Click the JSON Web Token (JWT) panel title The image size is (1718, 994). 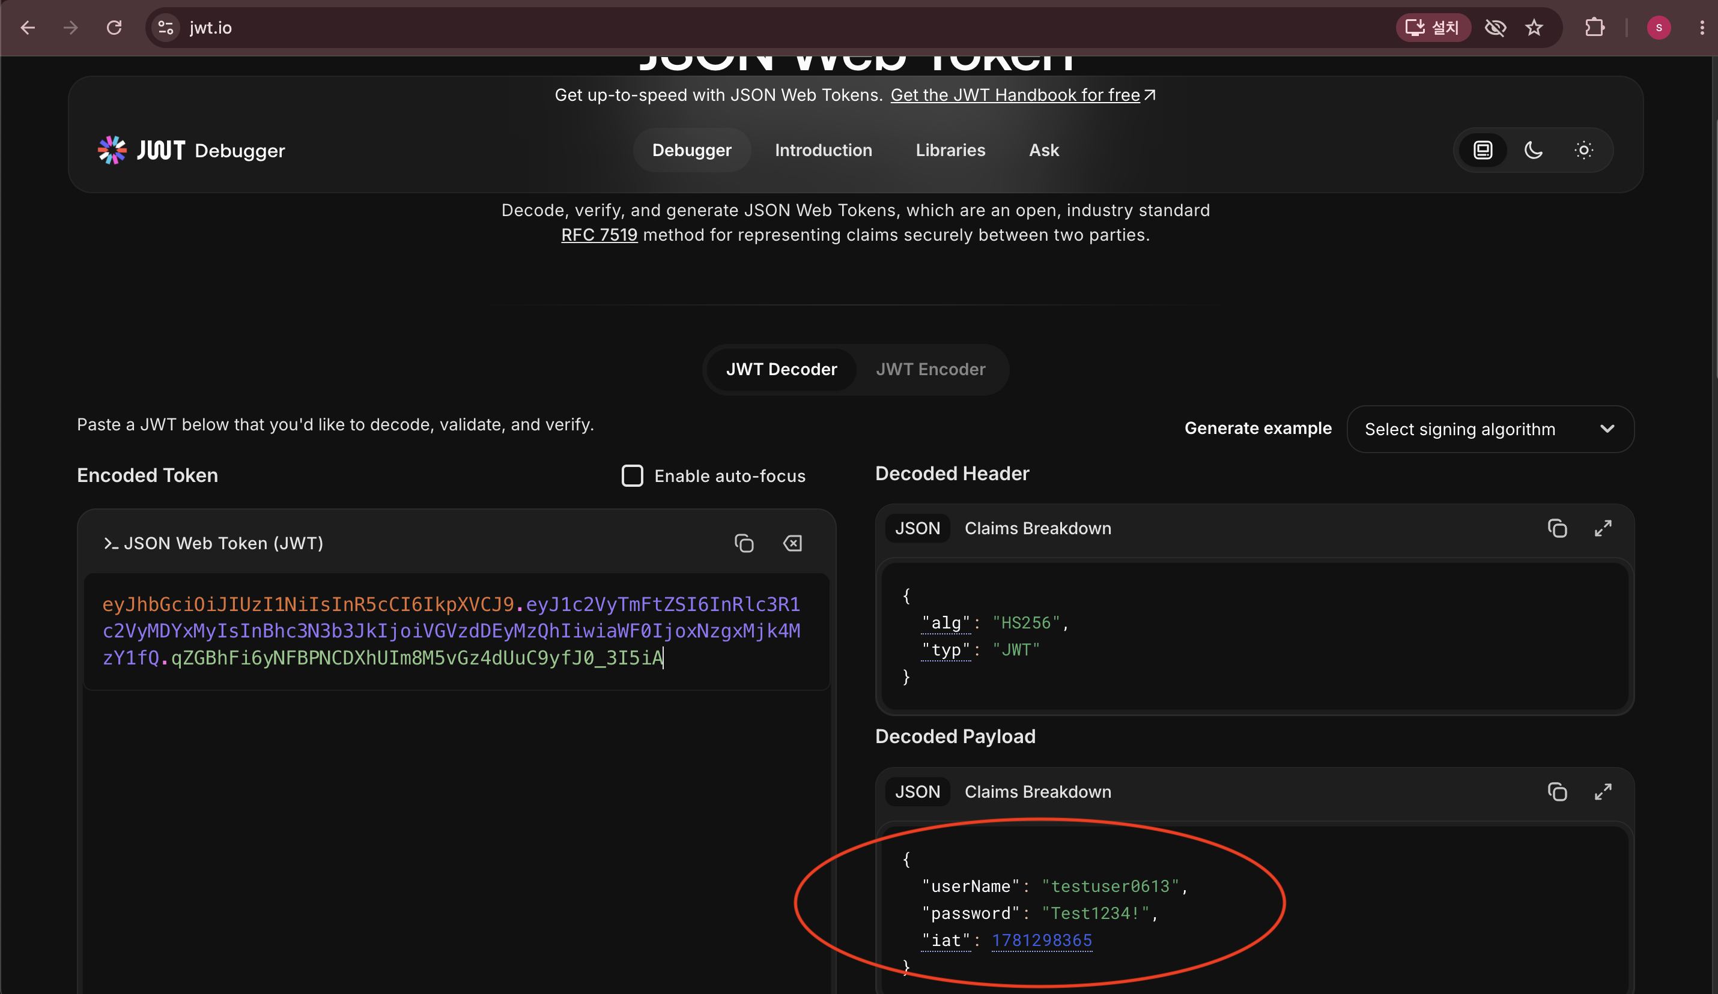click(x=223, y=543)
